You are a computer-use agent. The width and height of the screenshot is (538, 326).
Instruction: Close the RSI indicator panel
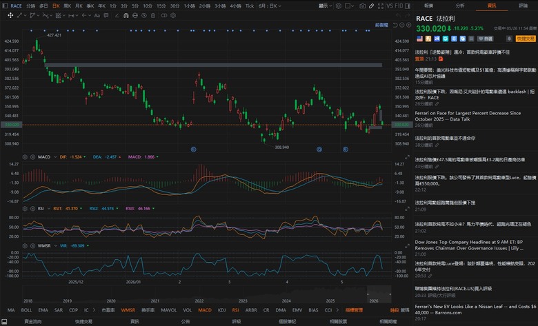[32, 208]
